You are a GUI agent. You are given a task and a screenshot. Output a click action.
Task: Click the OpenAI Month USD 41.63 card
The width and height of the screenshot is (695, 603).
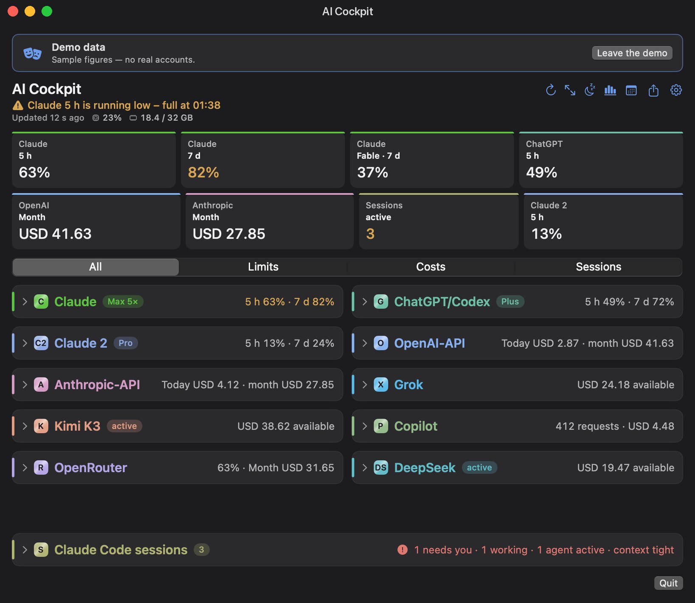tap(96, 221)
